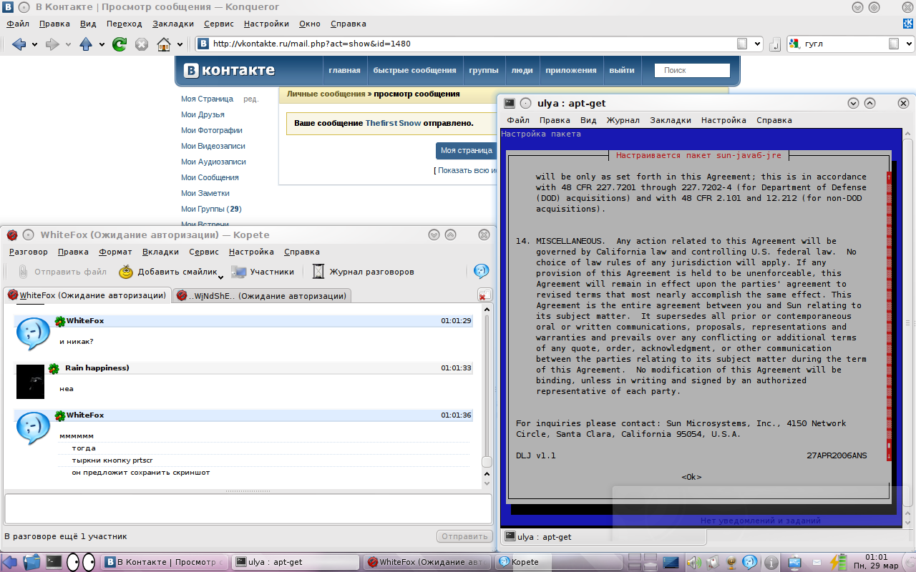Screen dimensions: 916x572
Task: Go forward using Konqueror's forward arrow
Action: click(52, 44)
